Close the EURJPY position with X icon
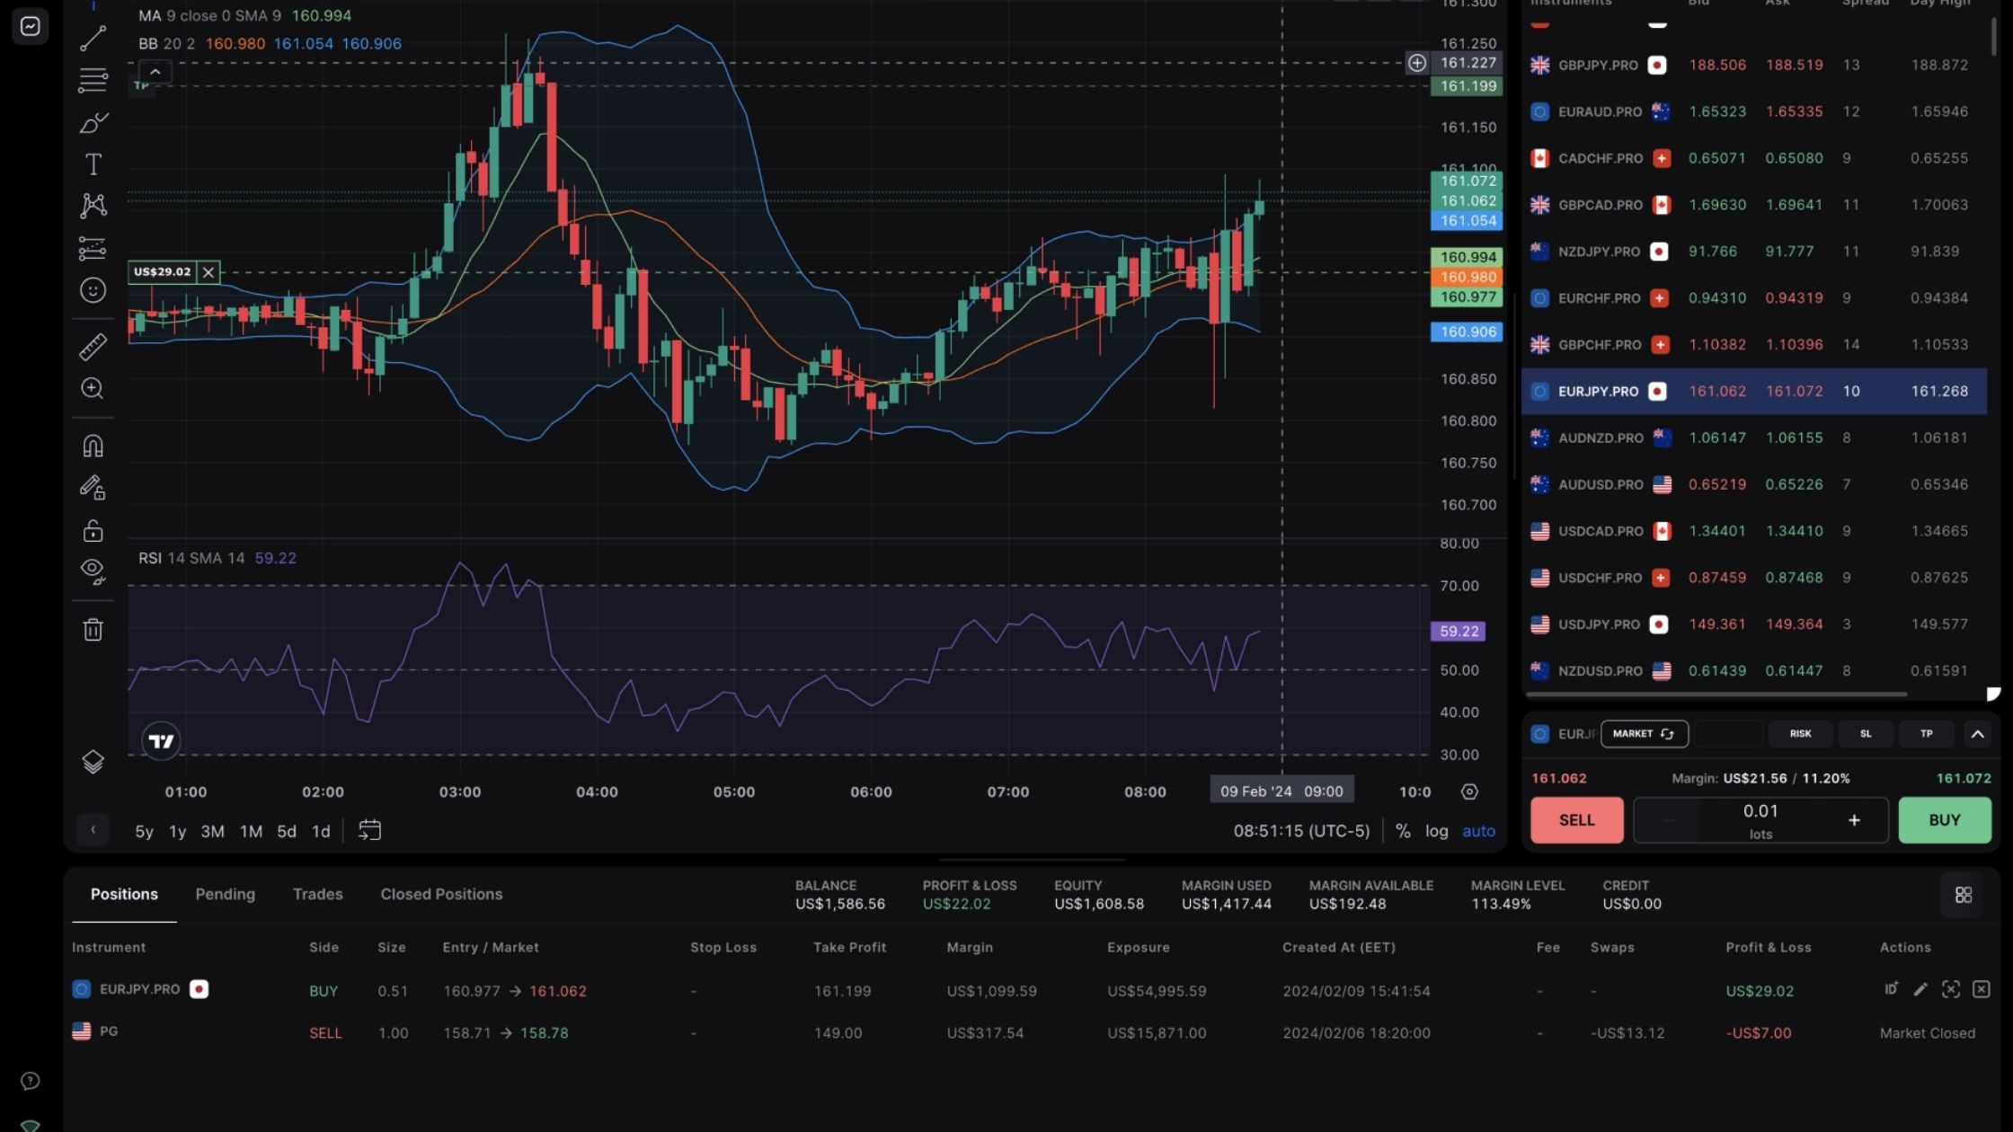The height and width of the screenshot is (1132, 2013). pos(1981,989)
